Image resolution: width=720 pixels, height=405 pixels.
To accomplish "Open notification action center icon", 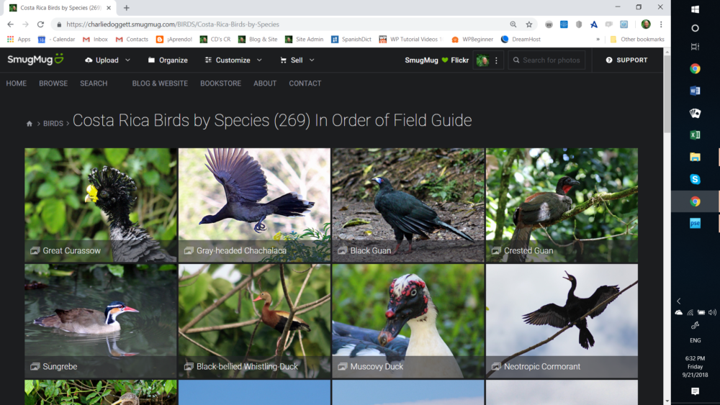I will point(695,391).
